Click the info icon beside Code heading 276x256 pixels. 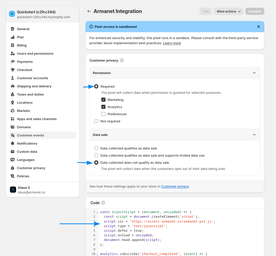(103, 203)
